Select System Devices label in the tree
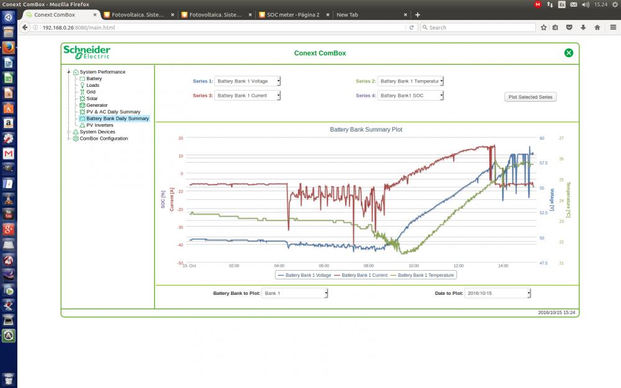 (97, 132)
